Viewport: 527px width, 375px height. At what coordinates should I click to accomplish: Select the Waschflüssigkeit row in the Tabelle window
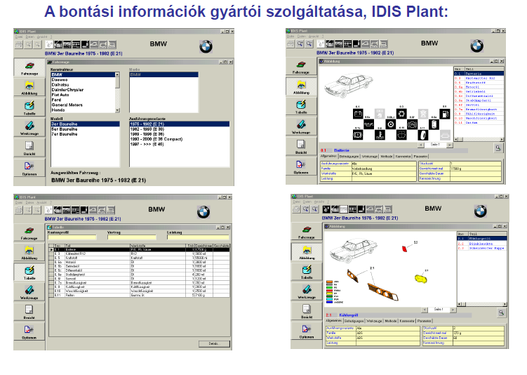(139, 291)
